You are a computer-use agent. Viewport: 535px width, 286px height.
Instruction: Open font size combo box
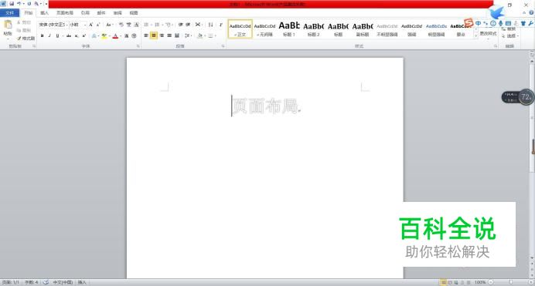(78, 25)
